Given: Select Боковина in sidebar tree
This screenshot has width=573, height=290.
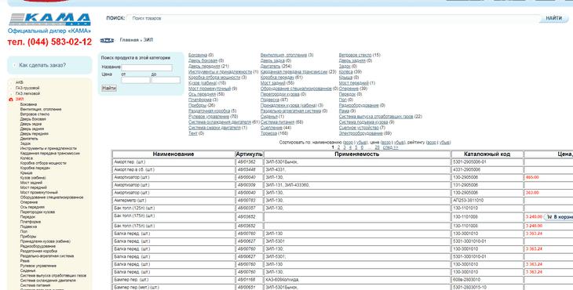Looking at the screenshot, I should coord(28,104).
